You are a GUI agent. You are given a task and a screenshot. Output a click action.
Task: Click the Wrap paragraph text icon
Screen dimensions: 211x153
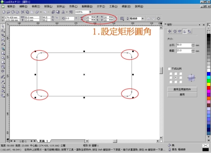coord(122,19)
